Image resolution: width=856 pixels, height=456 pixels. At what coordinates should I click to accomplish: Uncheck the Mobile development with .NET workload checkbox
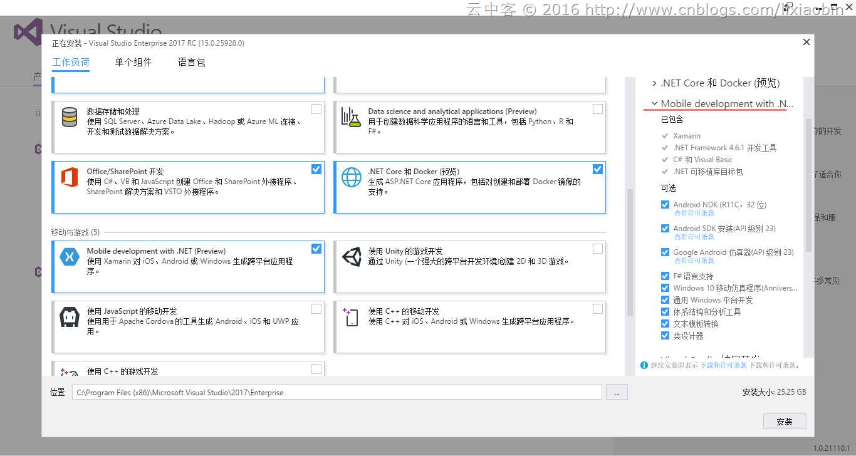(316, 249)
